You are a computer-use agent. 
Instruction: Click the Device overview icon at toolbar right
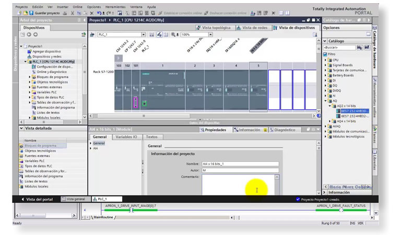pos(314,34)
